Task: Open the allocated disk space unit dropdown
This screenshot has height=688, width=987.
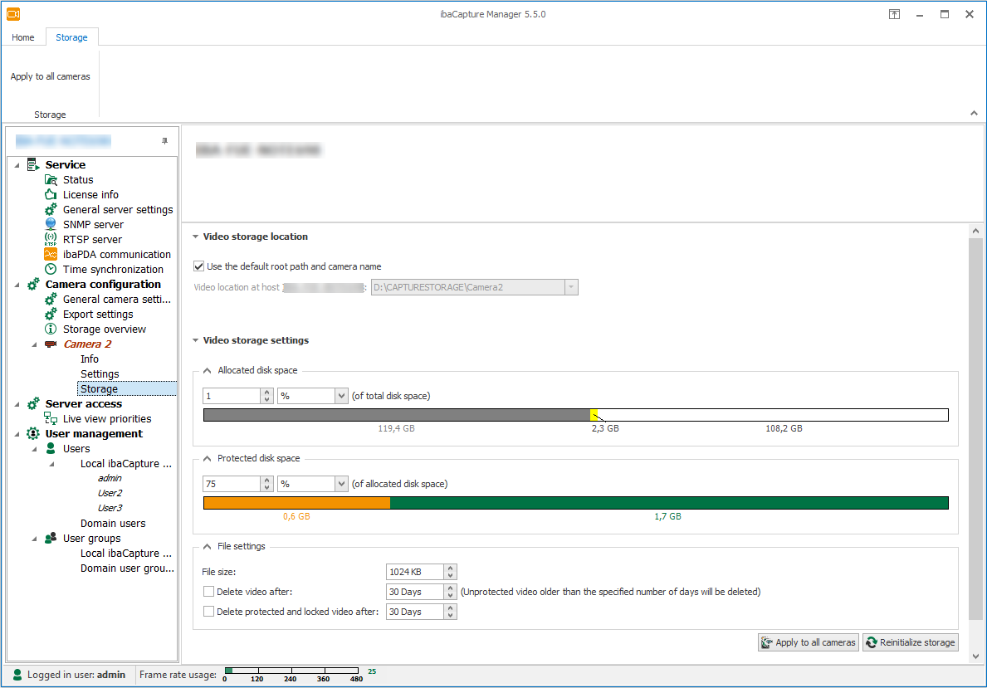Action: click(x=340, y=397)
